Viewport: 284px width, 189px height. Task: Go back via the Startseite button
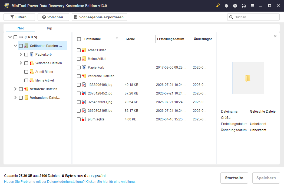[x=234, y=178]
